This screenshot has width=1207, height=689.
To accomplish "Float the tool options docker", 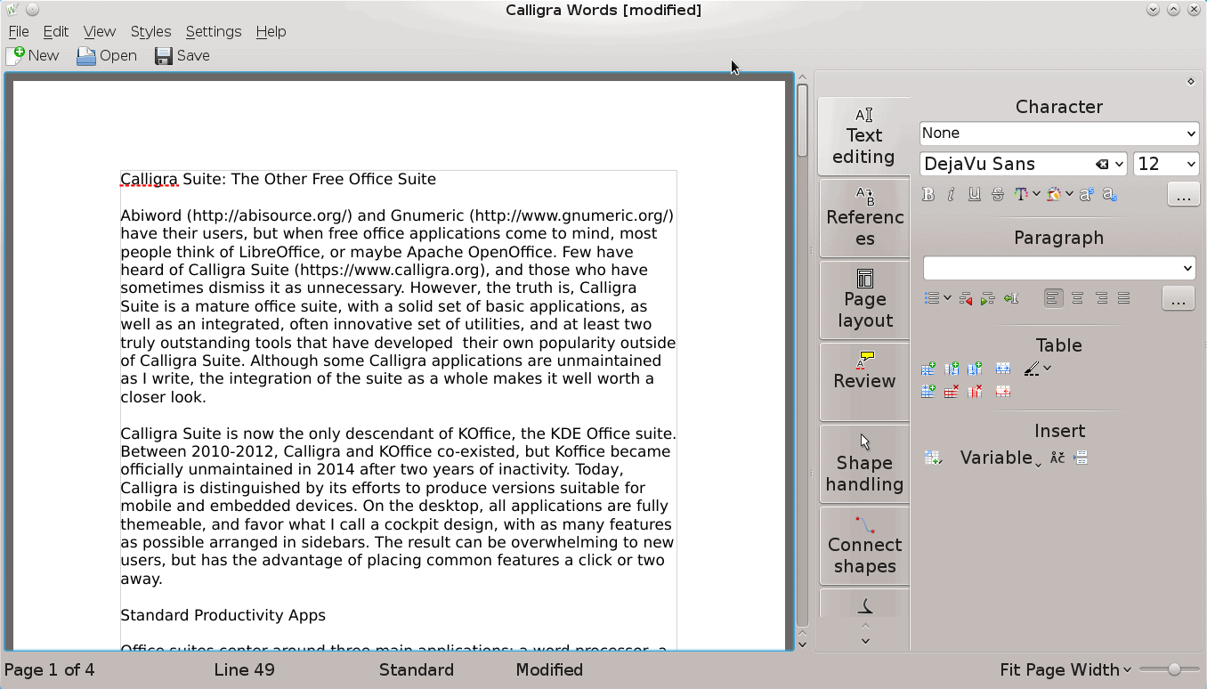I will tap(1191, 81).
